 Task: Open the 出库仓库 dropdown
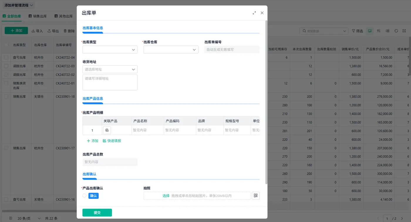[x=171, y=50]
